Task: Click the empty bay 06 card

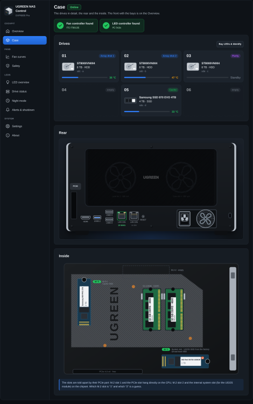Action: tap(213, 101)
